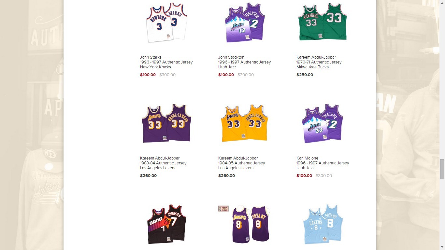
Task: Open the John Starks Knicks jersey image
Action: point(166,22)
